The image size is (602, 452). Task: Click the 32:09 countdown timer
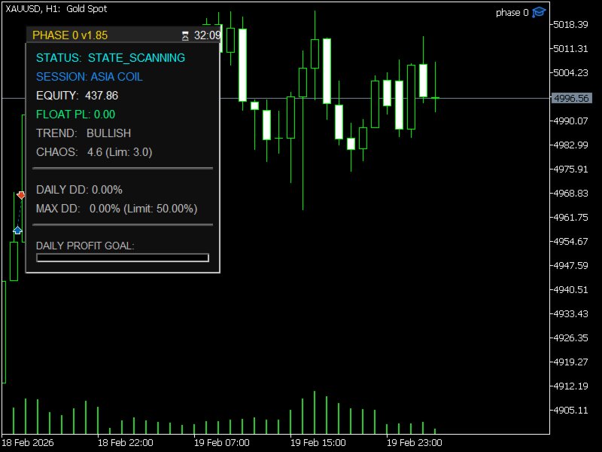tap(207, 35)
